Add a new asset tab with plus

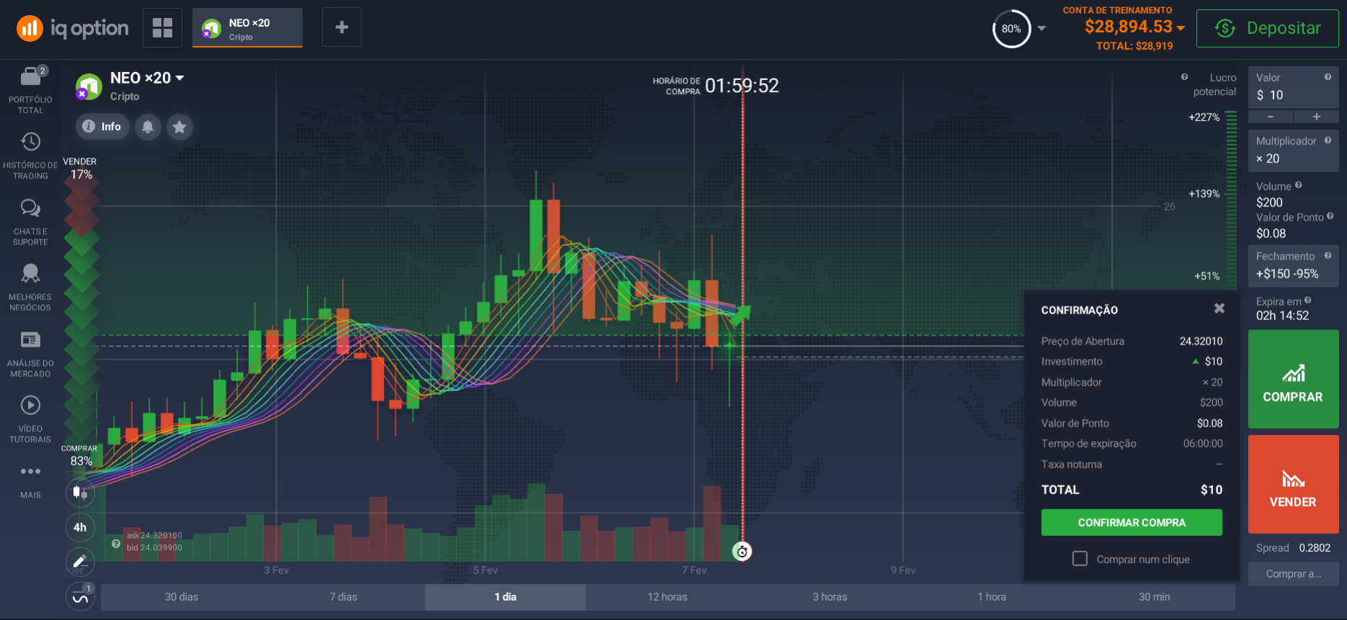(x=341, y=27)
